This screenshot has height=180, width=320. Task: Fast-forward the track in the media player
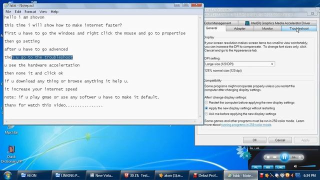[293, 157]
